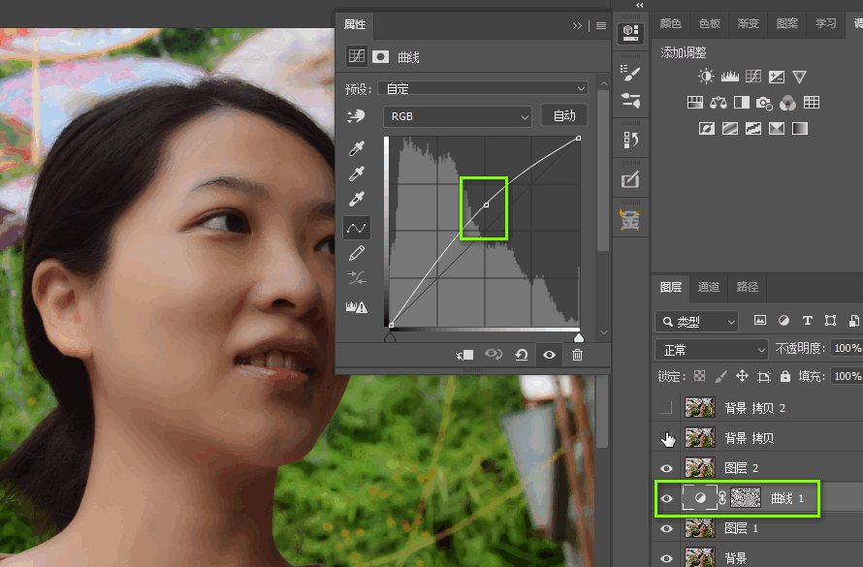
Task: Click the trash icon in Properties panel
Action: pos(578,355)
